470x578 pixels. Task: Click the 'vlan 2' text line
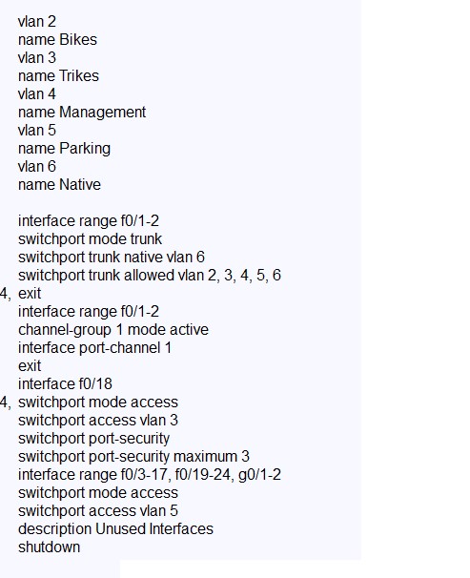37,22
